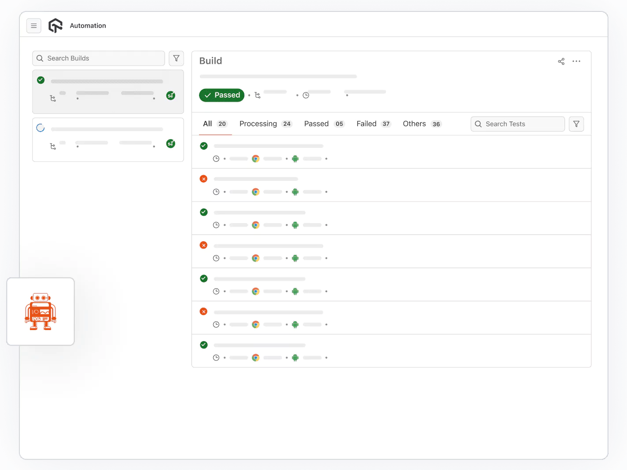Switch to the Failed tests tab
The width and height of the screenshot is (627, 470).
(x=366, y=124)
